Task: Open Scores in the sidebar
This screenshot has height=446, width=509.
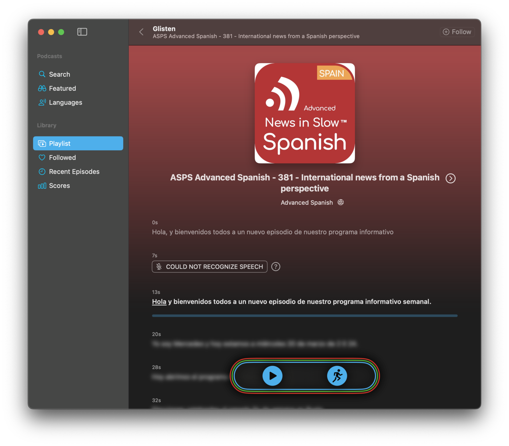Action: (x=78, y=186)
